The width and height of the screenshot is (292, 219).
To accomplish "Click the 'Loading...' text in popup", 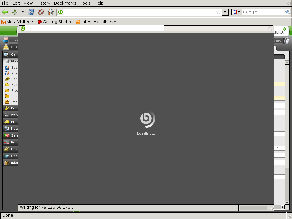I will click(146, 133).
